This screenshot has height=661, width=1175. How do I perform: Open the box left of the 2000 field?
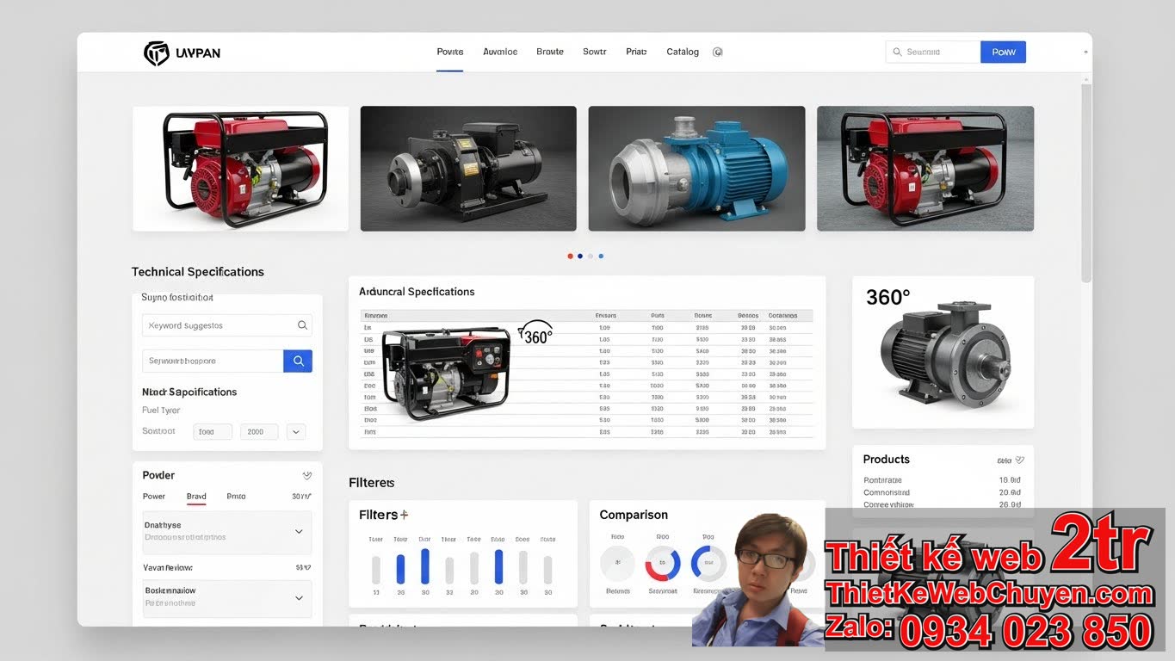coord(213,432)
